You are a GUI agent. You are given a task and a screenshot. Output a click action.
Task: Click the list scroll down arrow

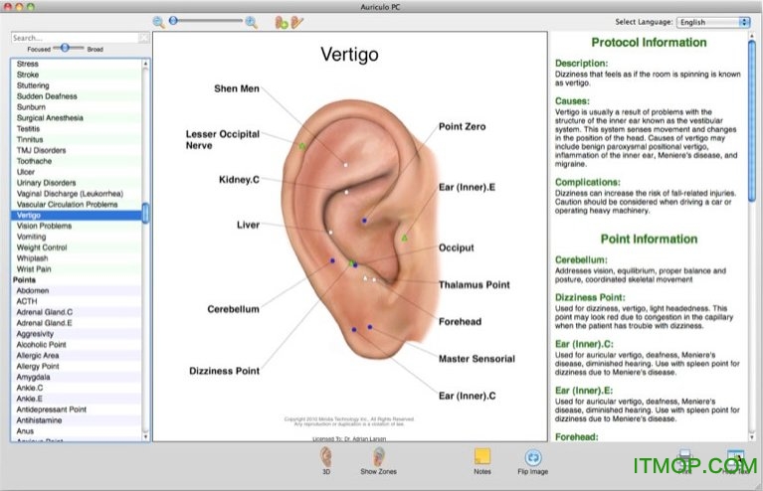(x=145, y=436)
